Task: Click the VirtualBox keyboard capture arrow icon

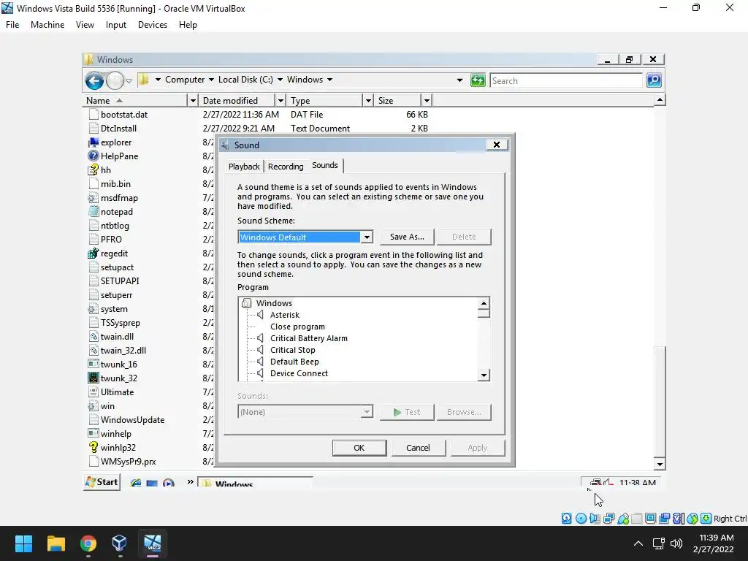Action: (706, 519)
